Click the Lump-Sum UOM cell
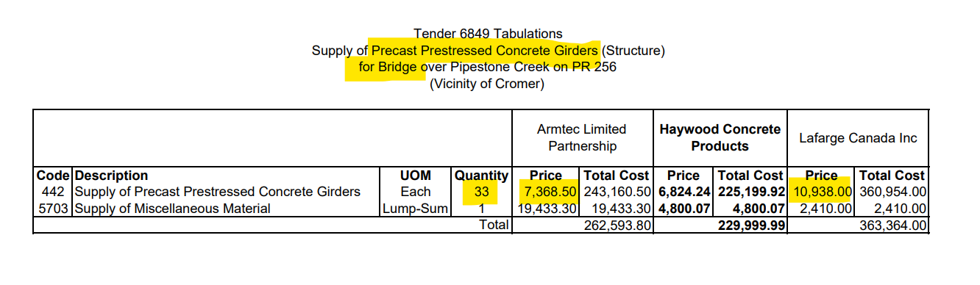The image size is (980, 285). click(415, 209)
